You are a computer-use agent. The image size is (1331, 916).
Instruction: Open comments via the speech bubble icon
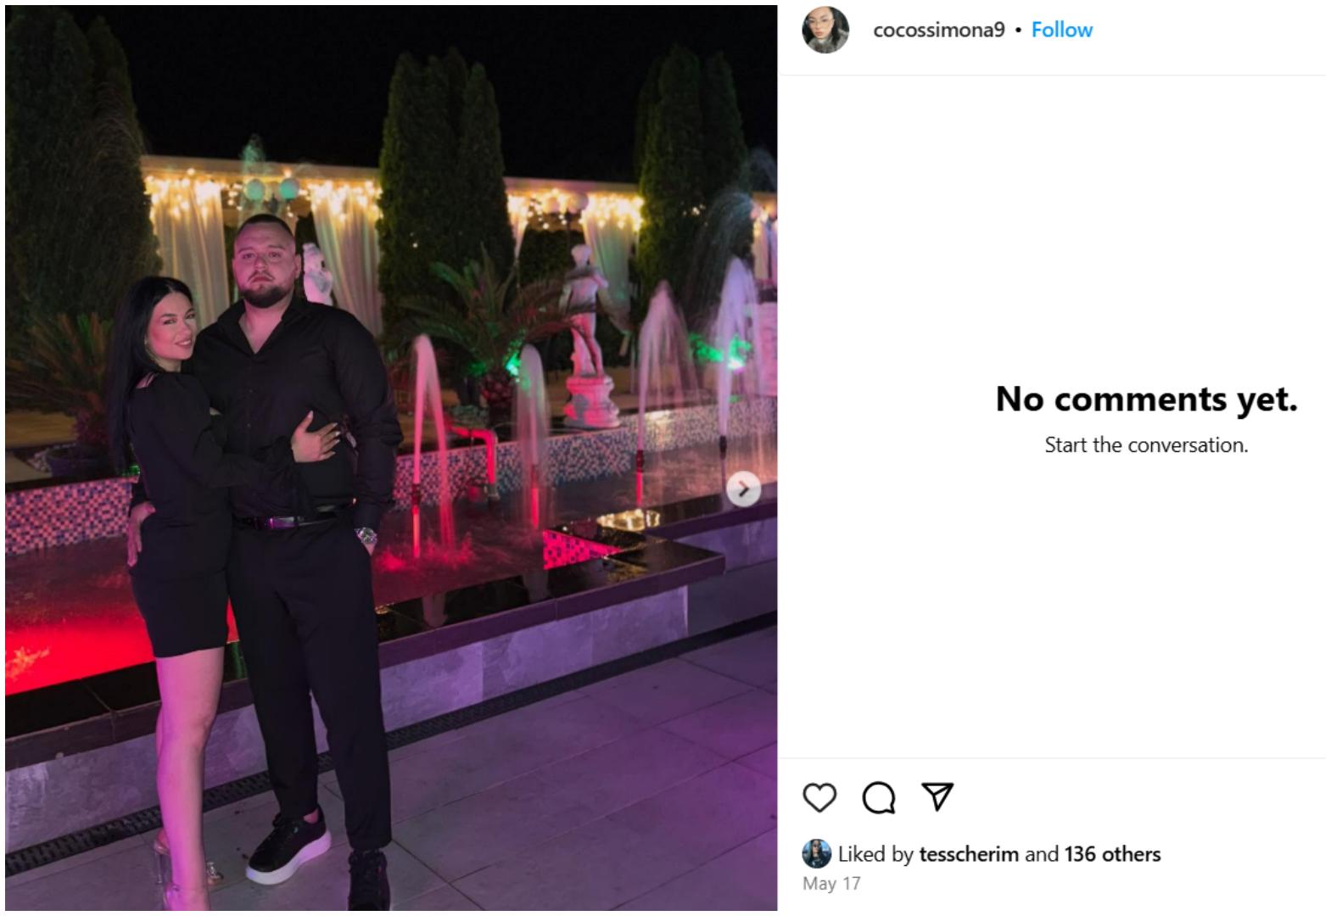[x=878, y=797]
